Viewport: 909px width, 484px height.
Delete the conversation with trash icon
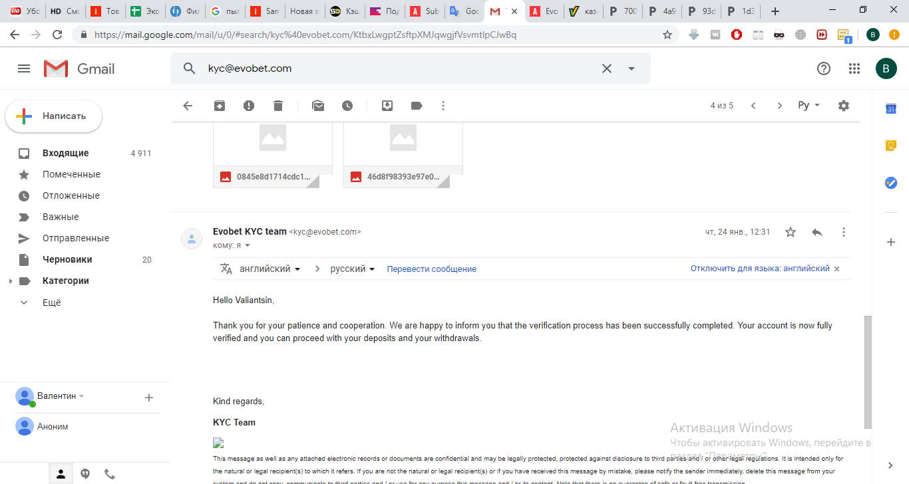click(x=278, y=106)
